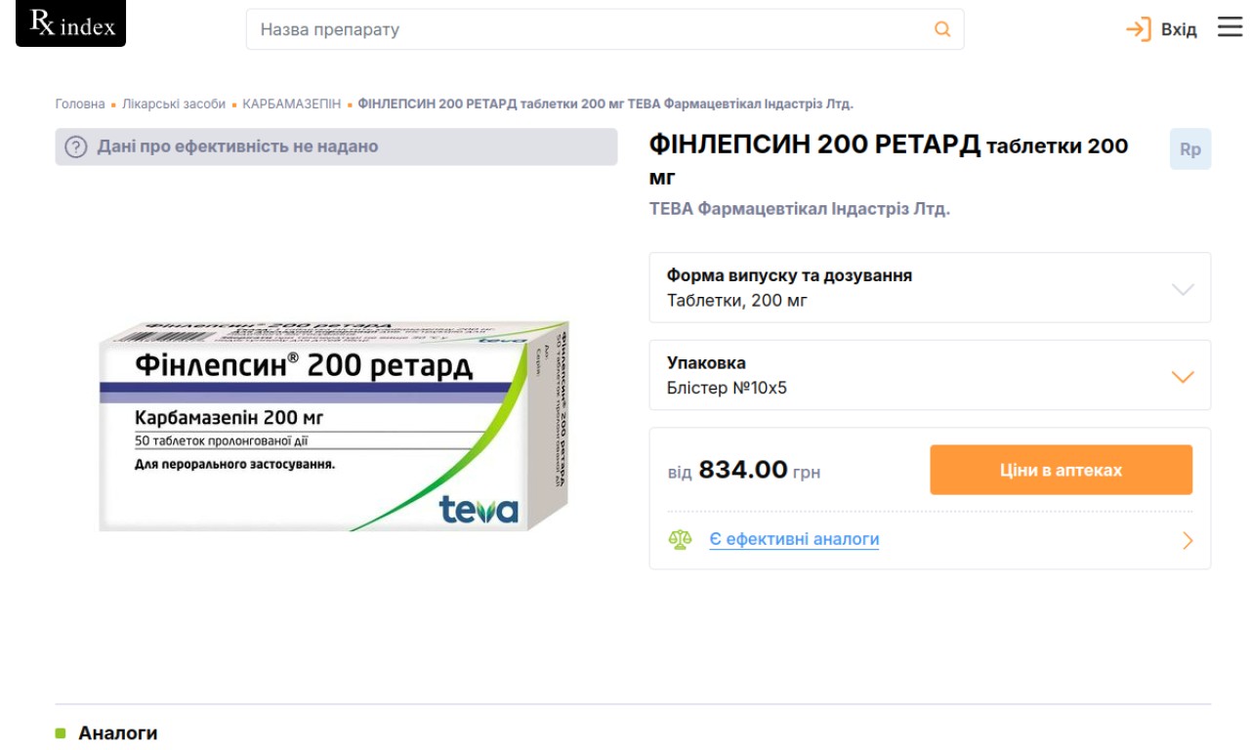Open Лікарські засоби breadcrumb
This screenshot has width=1250, height=750.
(x=174, y=104)
